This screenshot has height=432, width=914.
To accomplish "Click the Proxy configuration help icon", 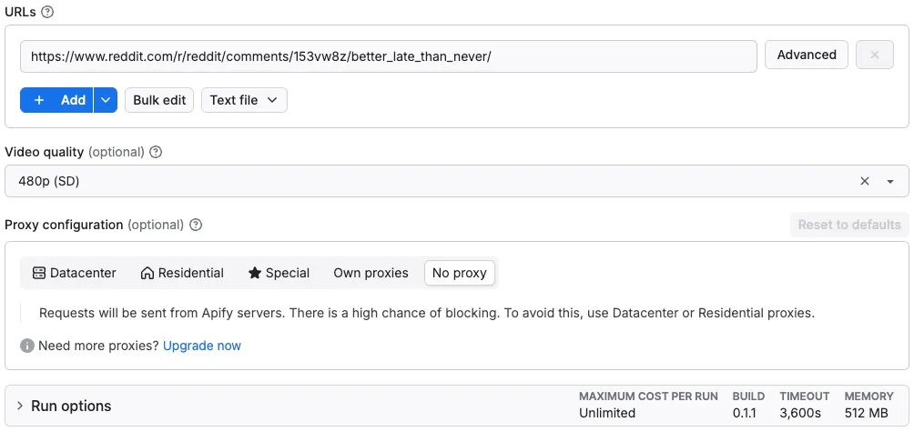I will pos(196,225).
